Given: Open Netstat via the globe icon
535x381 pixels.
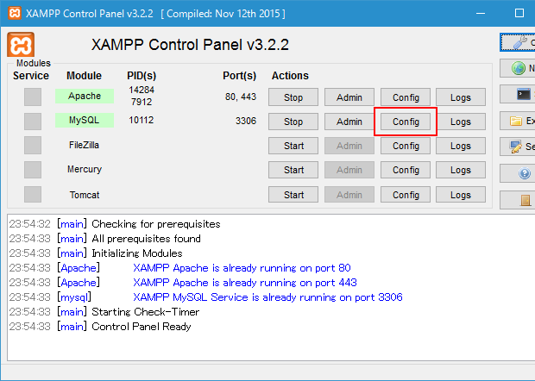Looking at the screenshot, I should 518,68.
